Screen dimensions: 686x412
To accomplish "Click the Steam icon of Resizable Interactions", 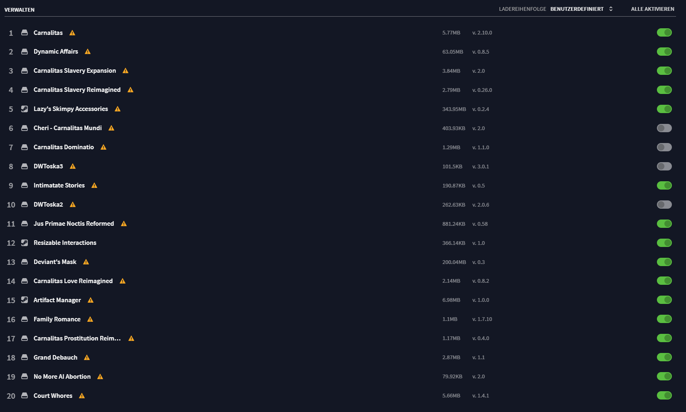I will coord(25,243).
